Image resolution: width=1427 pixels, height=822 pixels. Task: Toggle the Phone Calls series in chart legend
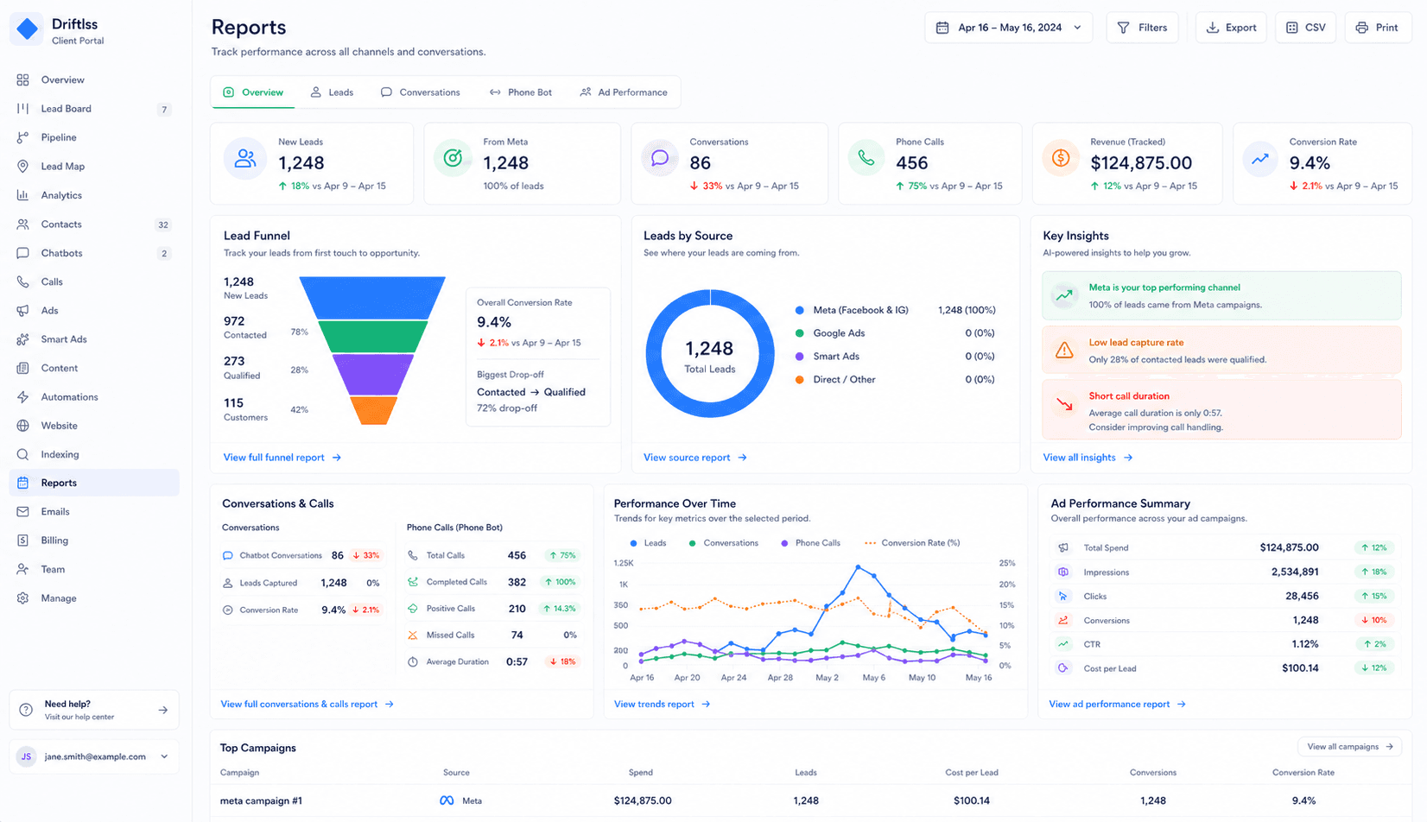tap(810, 543)
